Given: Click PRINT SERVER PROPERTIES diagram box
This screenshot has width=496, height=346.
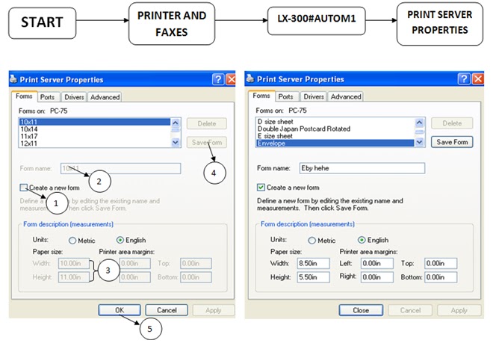Looking at the screenshot, I should [440, 23].
